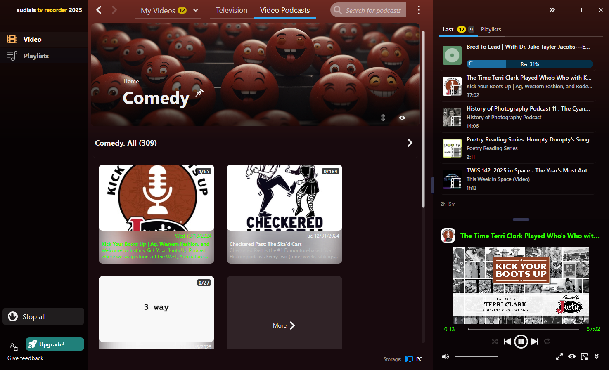Pin the Comedy category

(199, 92)
